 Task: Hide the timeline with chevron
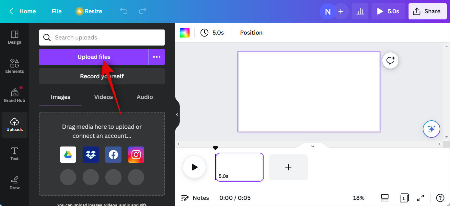(313, 146)
